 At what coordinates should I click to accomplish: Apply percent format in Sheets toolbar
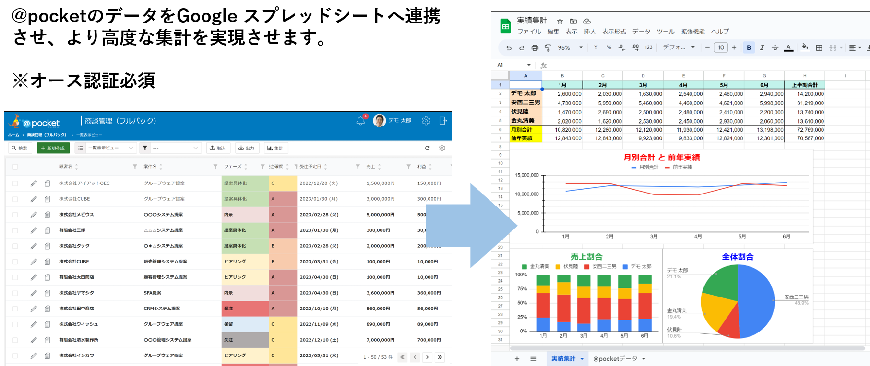pyautogui.click(x=609, y=47)
